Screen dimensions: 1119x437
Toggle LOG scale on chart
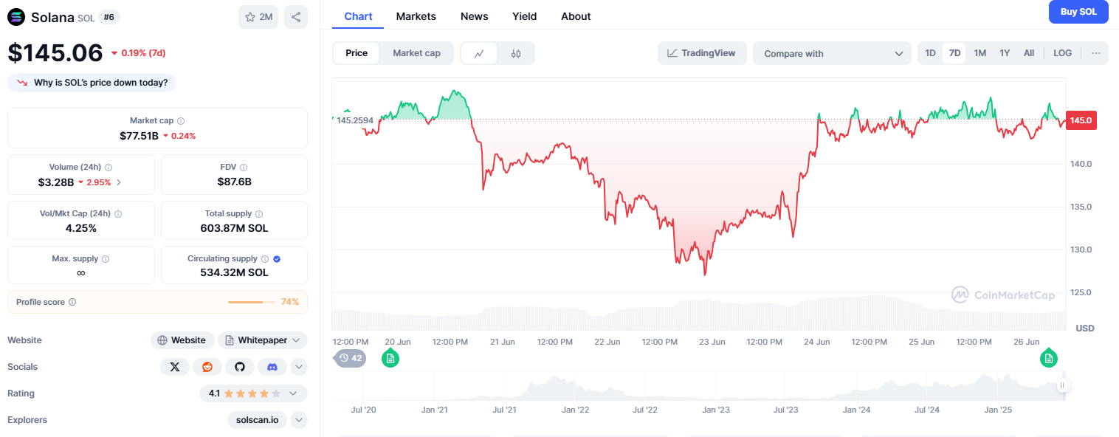[1062, 53]
